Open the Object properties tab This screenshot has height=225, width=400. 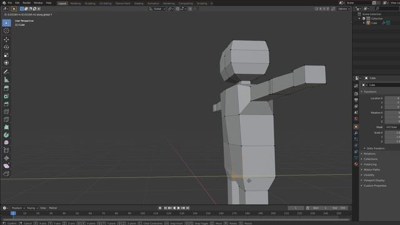(356, 127)
